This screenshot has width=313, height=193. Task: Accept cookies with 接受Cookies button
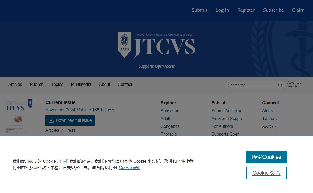pyautogui.click(x=267, y=157)
